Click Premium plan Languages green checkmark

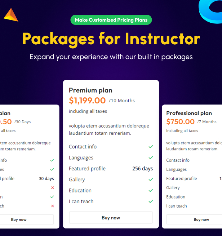point(151,158)
